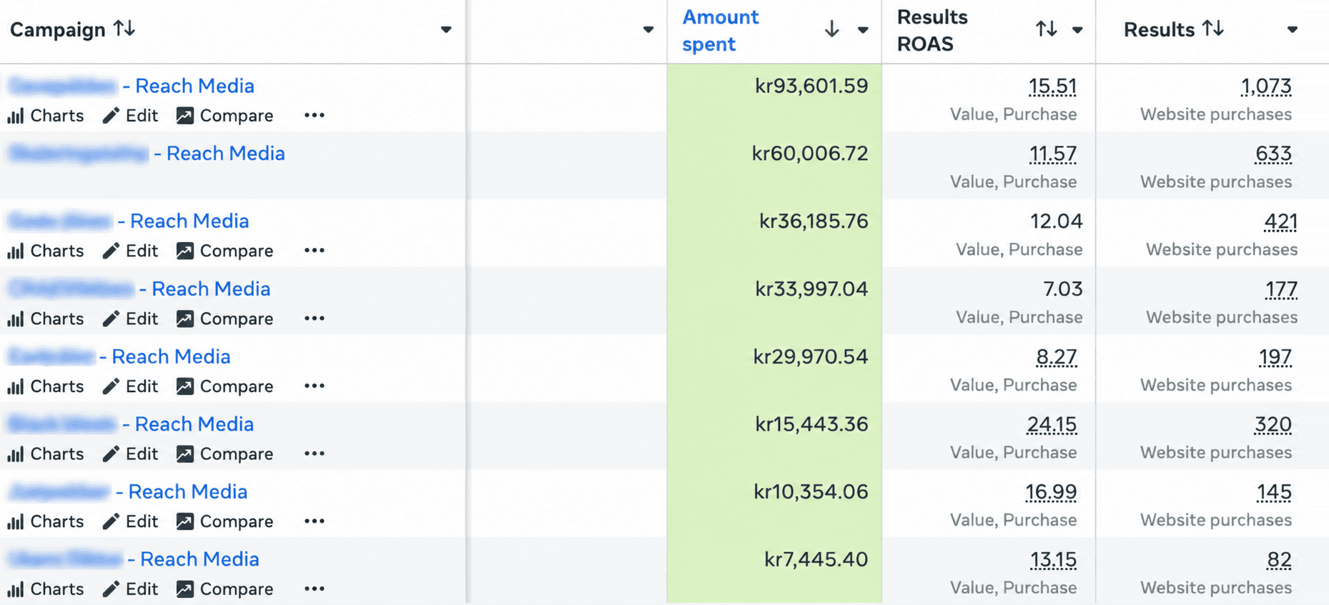Click the 16.99 Results ROAS value
Screen dimensions: 1329x605
(x=1051, y=492)
